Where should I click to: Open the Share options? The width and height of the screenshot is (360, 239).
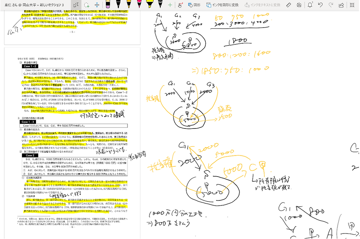[x=341, y=5]
